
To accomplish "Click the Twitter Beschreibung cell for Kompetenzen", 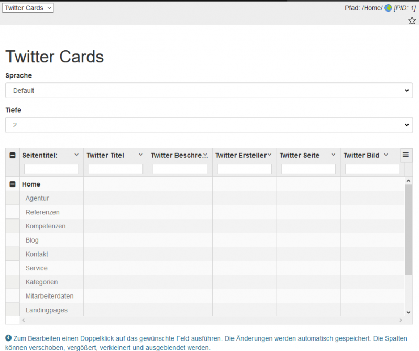I will 180,226.
